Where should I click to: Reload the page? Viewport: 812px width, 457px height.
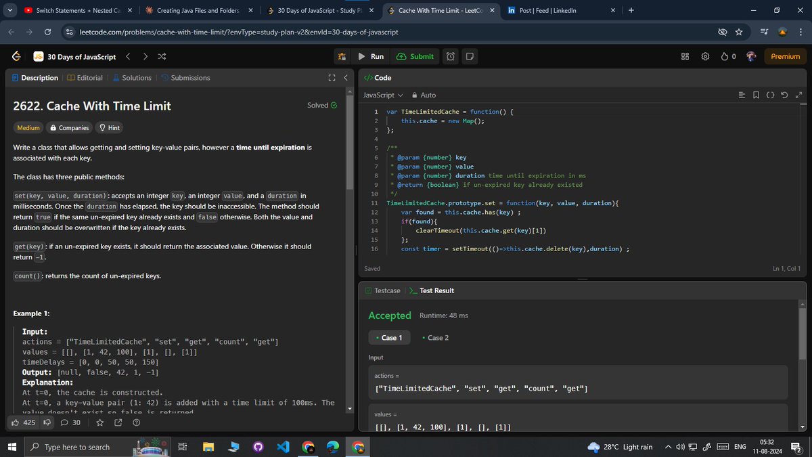click(47, 32)
